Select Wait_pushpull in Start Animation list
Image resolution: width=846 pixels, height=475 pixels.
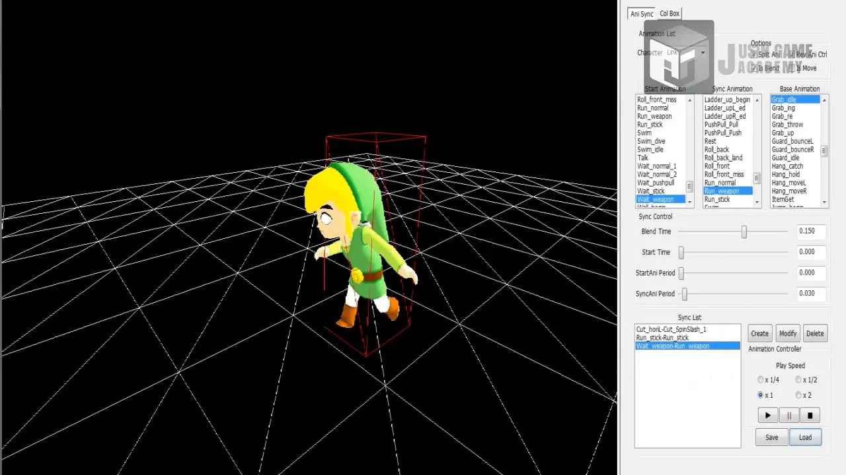[x=662, y=183]
